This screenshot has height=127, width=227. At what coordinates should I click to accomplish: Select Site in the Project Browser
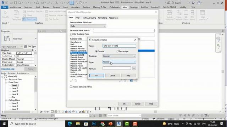click(13, 97)
